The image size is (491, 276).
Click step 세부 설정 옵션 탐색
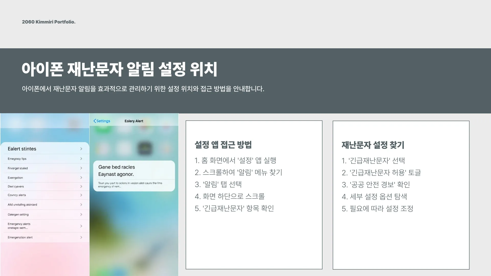pos(374,197)
